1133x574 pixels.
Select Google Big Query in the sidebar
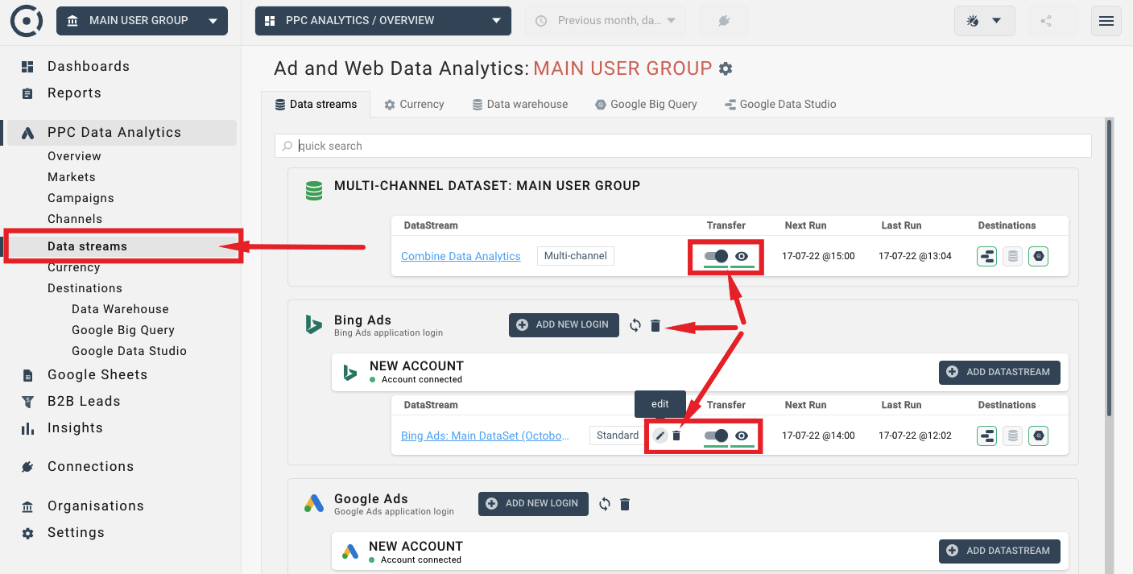click(123, 330)
